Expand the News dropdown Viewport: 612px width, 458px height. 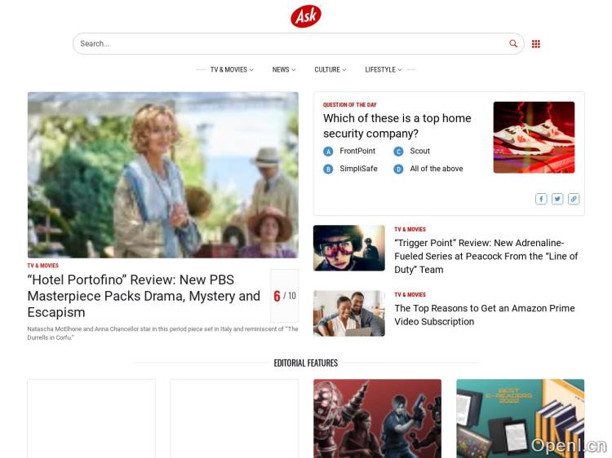point(284,70)
